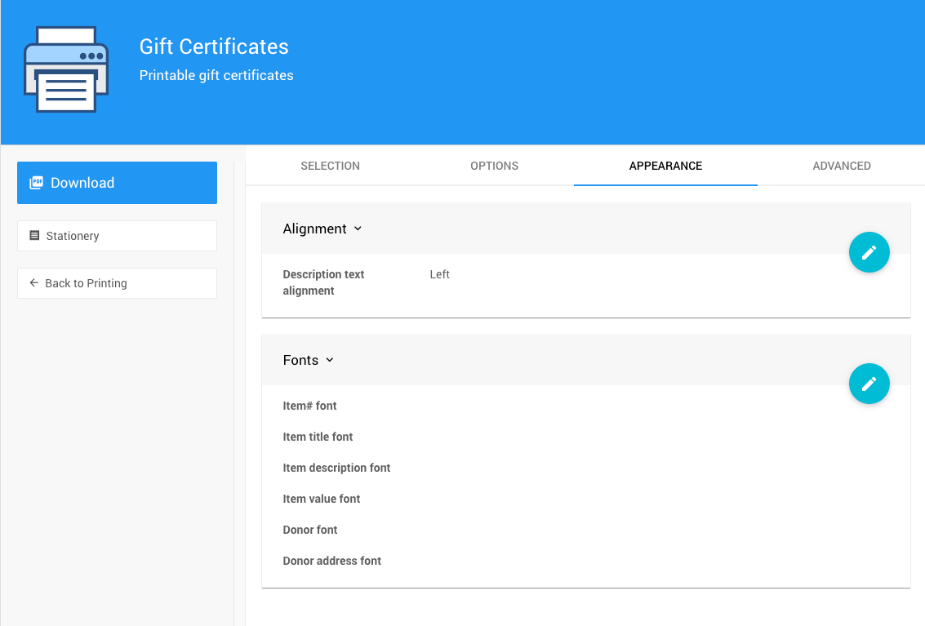Screen dimensions: 925x626
Task: Click the Stationery document icon
Action: tap(34, 236)
